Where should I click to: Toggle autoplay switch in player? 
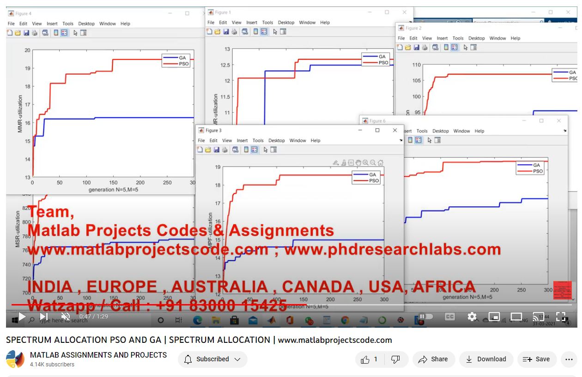point(424,317)
